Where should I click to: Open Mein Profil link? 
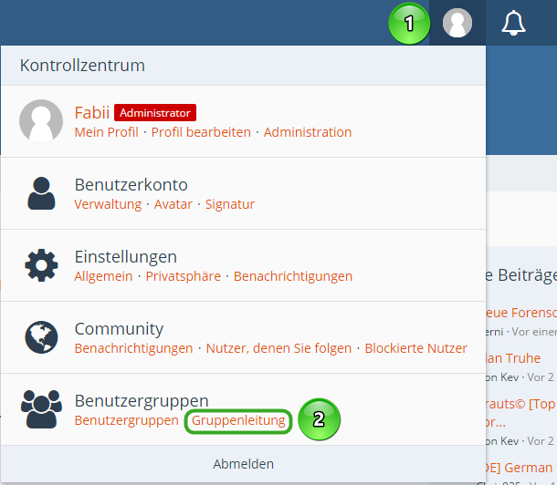(x=106, y=132)
